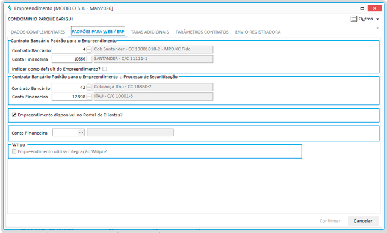Click the ITAU - C/C 10001-3 description
This screenshot has height=233, width=387.
[153, 97]
